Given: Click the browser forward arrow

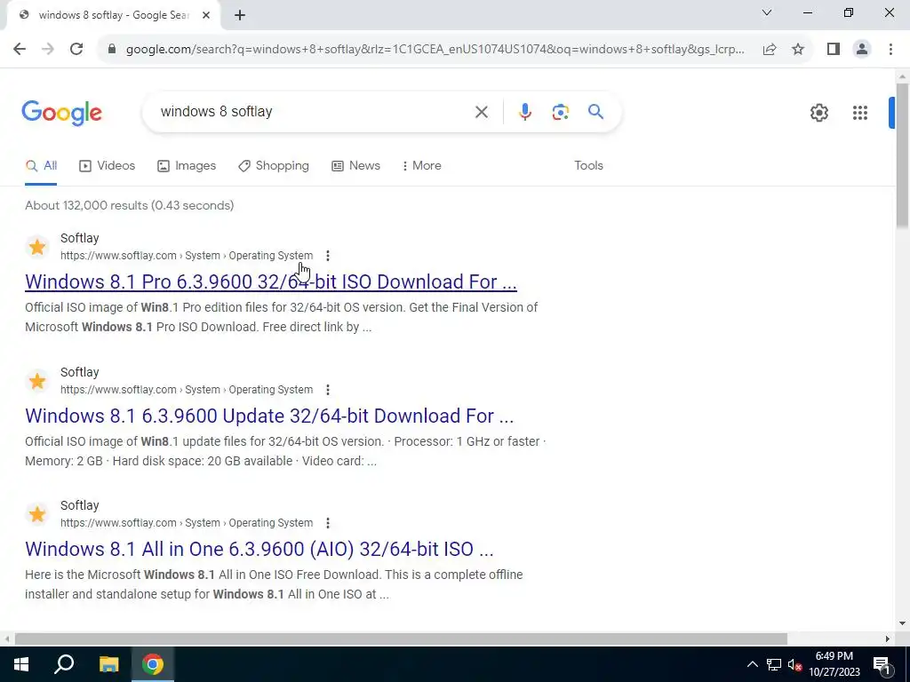Looking at the screenshot, I should pyautogui.click(x=48, y=50).
